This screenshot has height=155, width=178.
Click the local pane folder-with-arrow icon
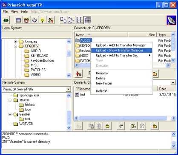coord(155,74)
